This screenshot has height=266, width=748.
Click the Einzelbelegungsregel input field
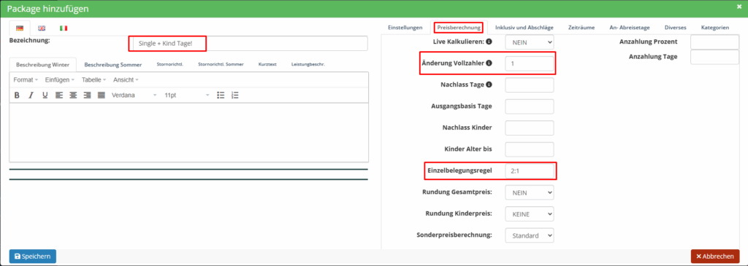pos(530,171)
